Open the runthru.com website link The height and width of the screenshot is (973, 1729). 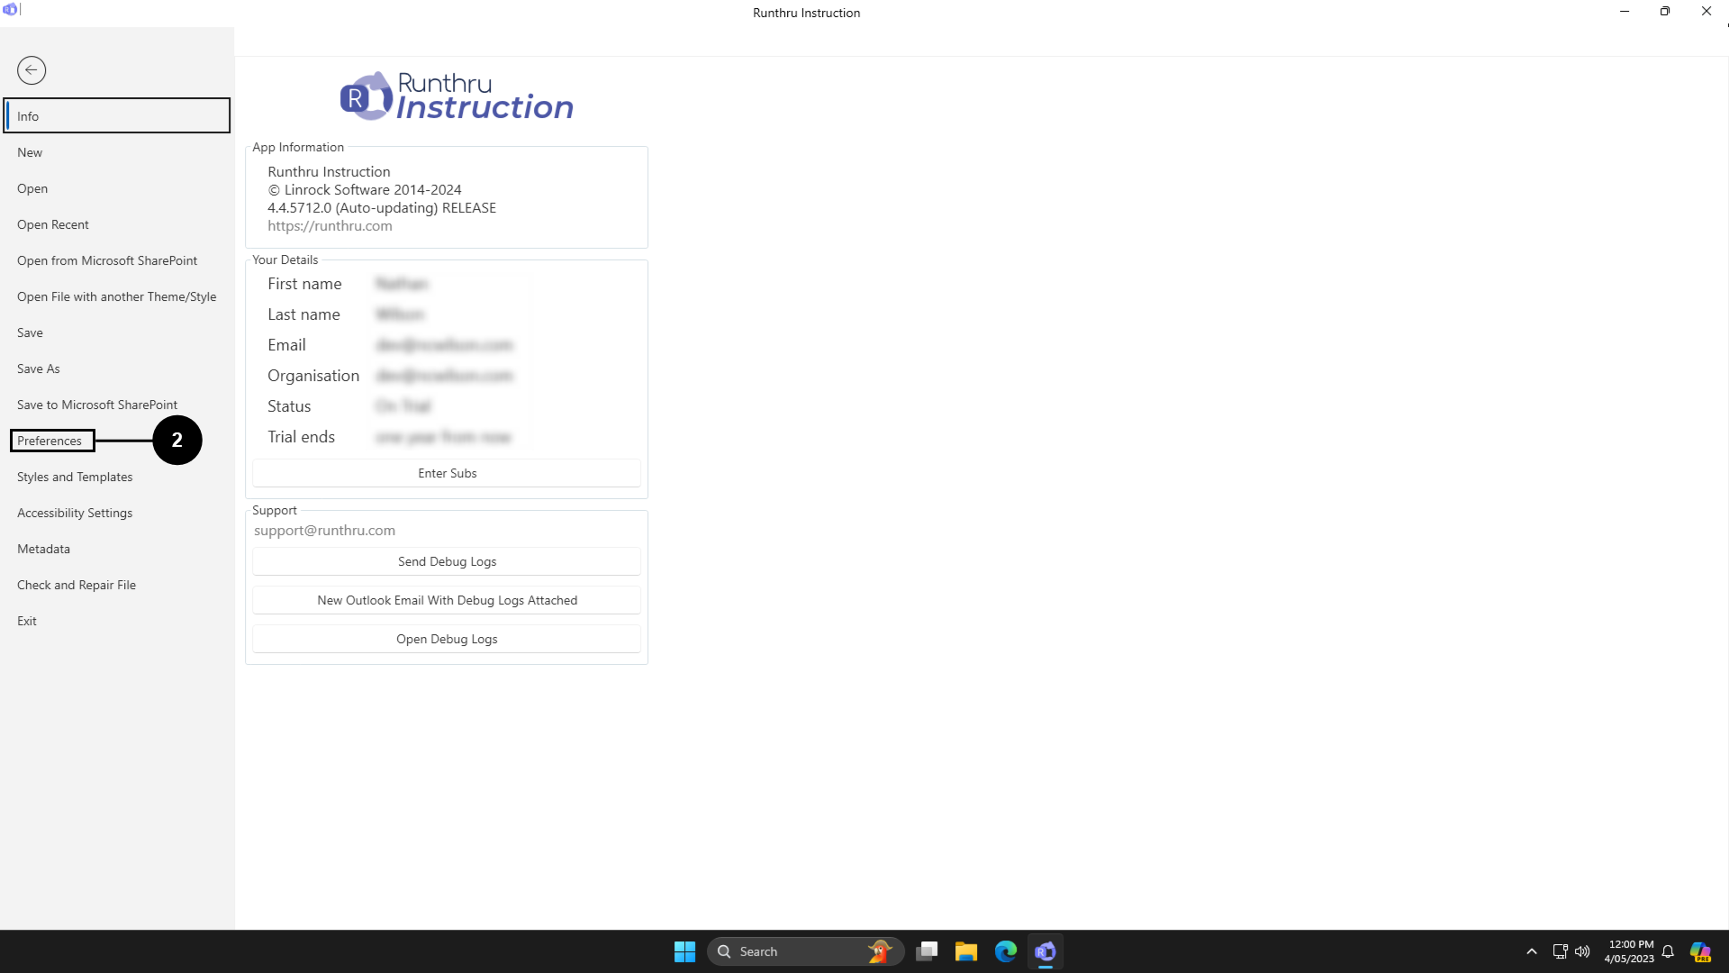(x=330, y=226)
